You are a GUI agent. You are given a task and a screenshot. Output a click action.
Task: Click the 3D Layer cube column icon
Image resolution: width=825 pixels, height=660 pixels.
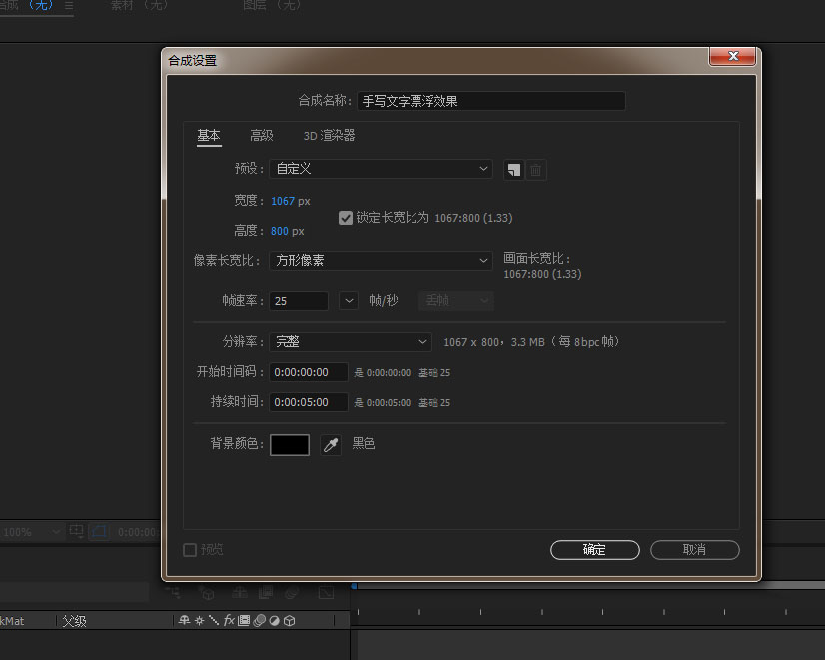coord(290,621)
